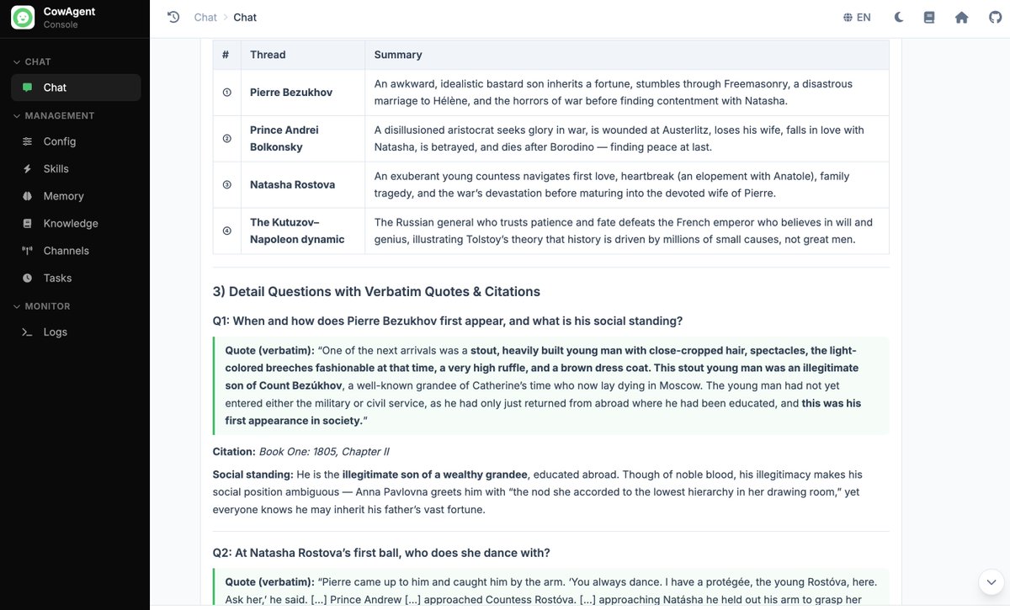Viewport: 1010px width, 610px height.
Task: Collapse the MONITOR sidebar section
Action: [x=41, y=306]
